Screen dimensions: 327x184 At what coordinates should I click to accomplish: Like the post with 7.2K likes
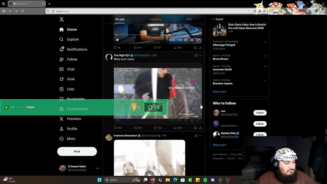tap(158, 128)
